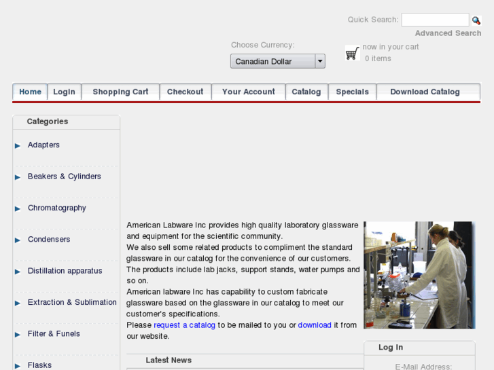Click the '0 items' cart text
The width and height of the screenshot is (494, 370).
tap(378, 58)
